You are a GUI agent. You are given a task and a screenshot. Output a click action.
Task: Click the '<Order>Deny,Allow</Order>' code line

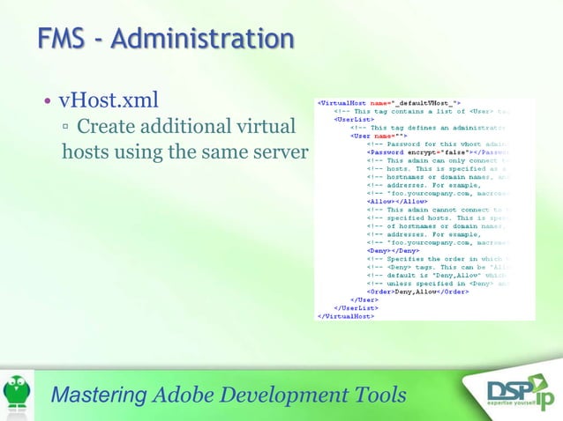[418, 292]
